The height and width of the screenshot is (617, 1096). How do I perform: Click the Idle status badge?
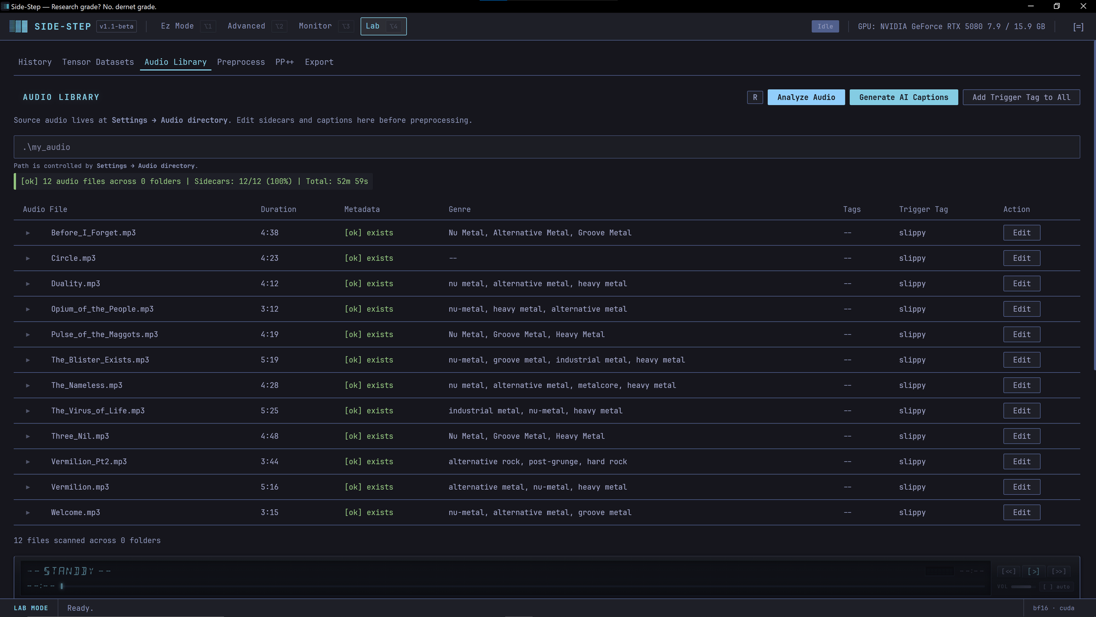(x=825, y=26)
